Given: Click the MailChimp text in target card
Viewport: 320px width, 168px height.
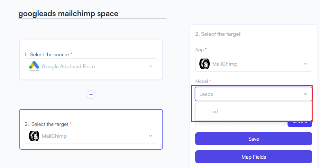Looking at the screenshot, I should pyautogui.click(x=54, y=136).
